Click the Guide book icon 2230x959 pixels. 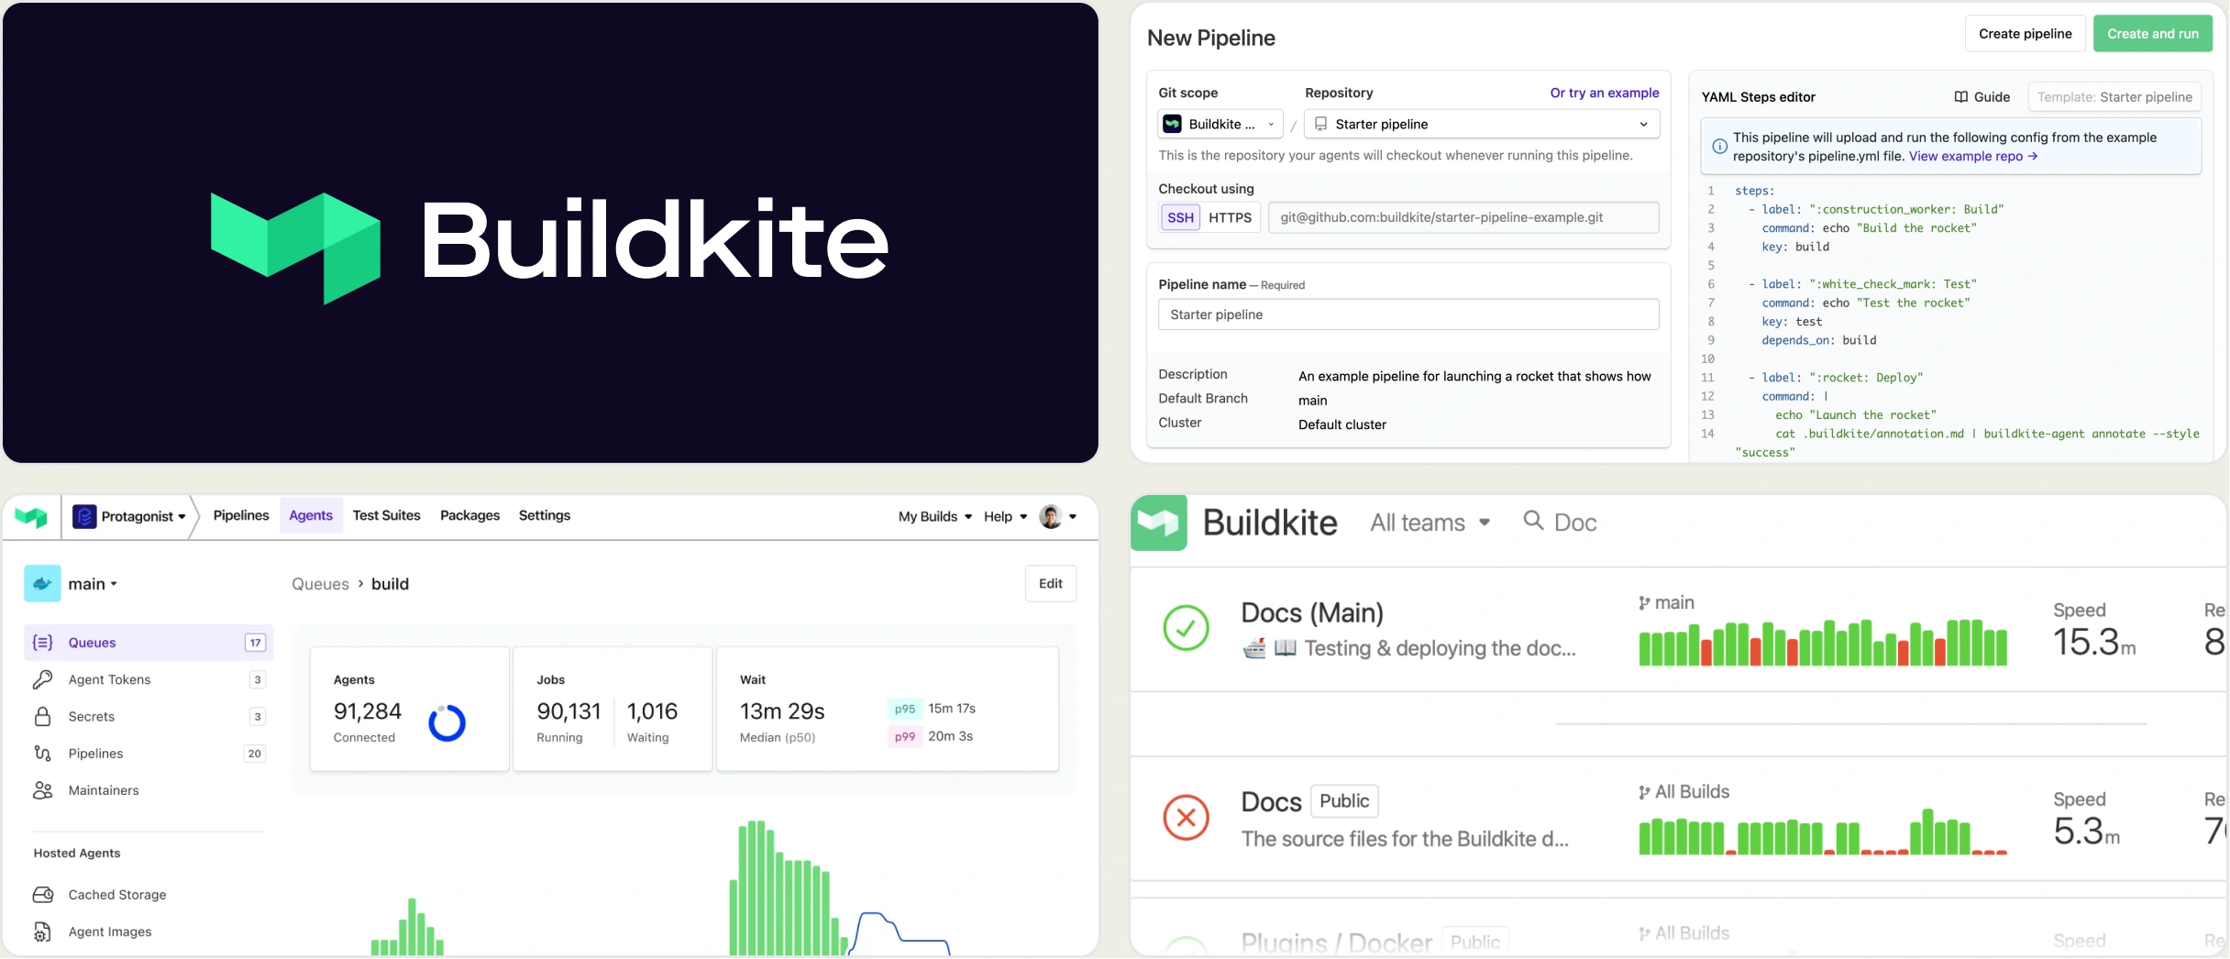pyautogui.click(x=1961, y=97)
